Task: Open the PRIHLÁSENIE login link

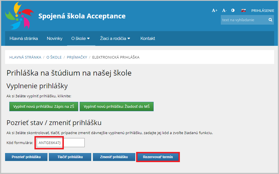Action: (x=263, y=10)
